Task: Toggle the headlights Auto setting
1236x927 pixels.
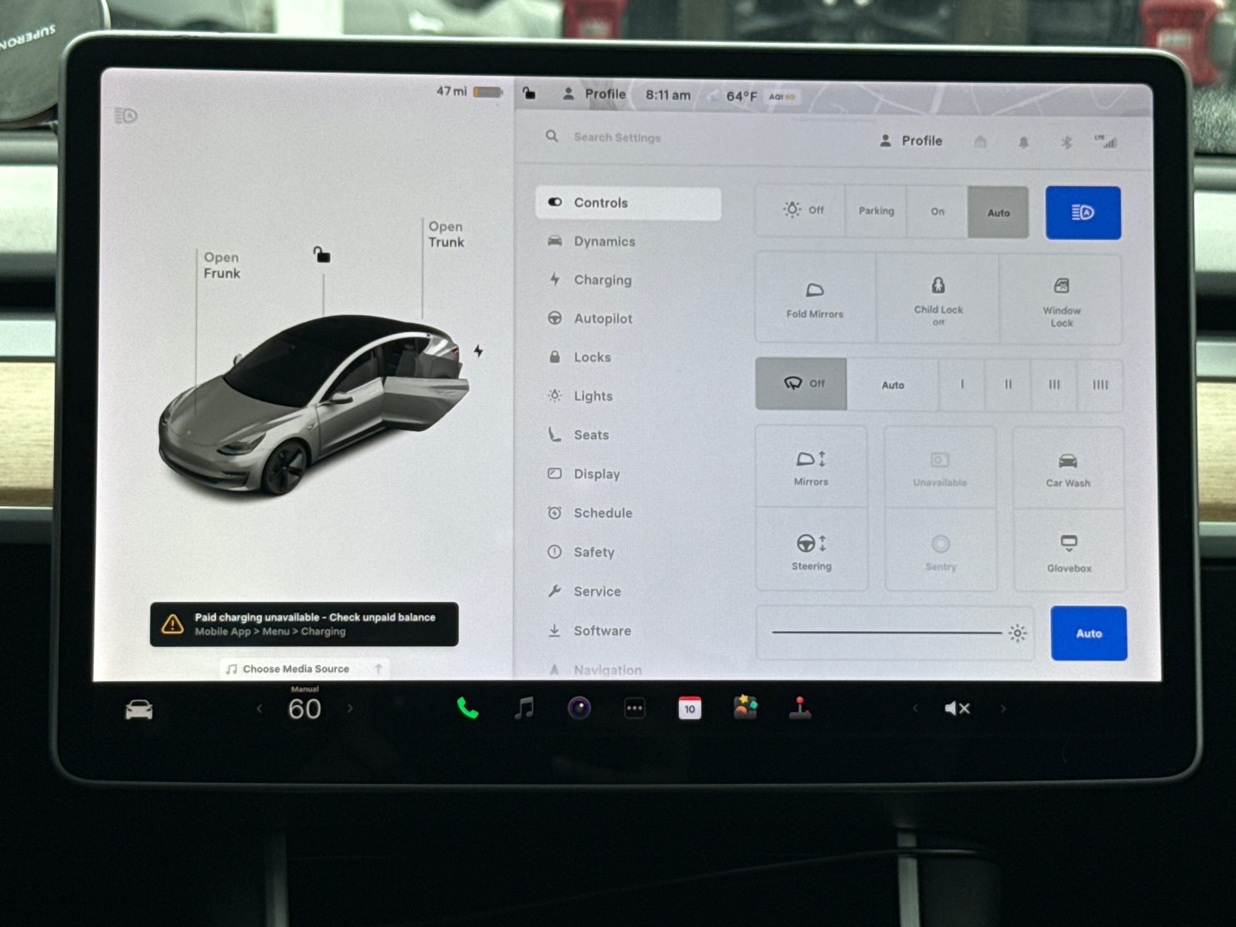Action: [x=998, y=212]
